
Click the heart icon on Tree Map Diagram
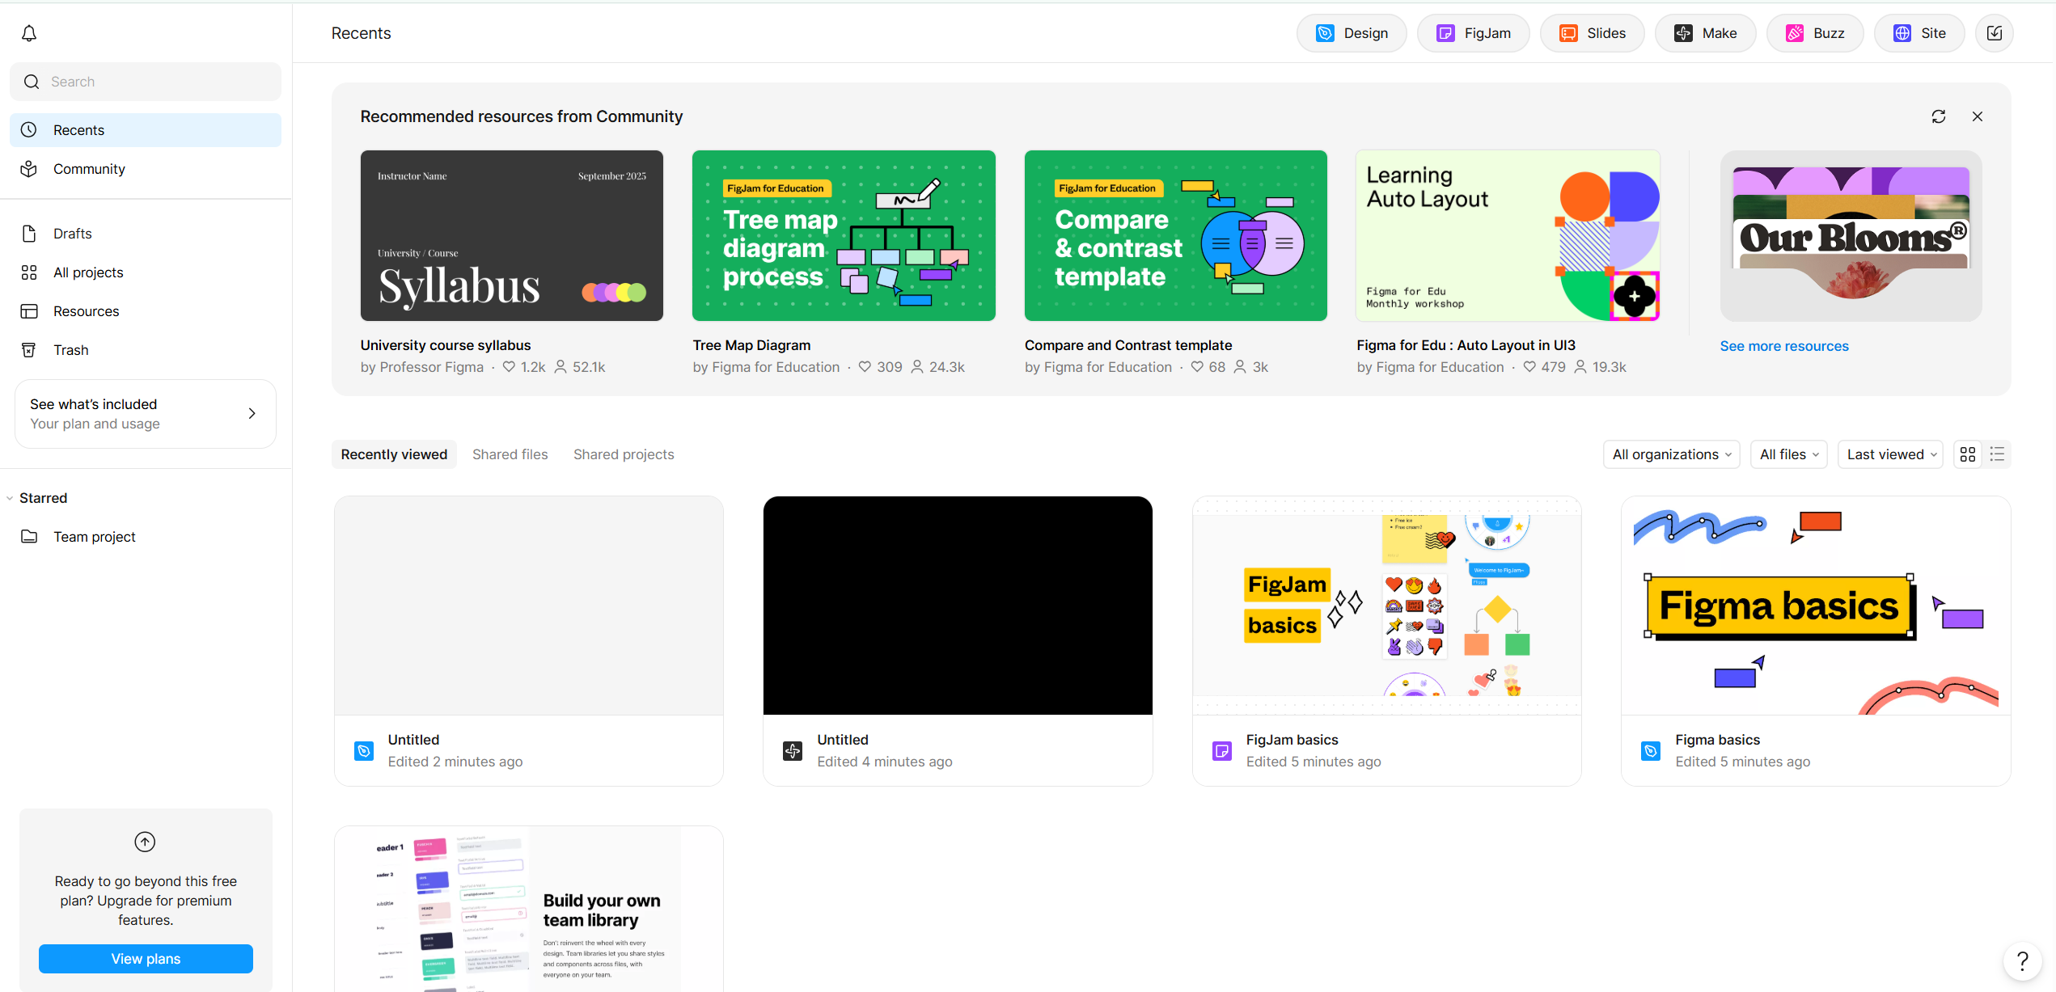click(x=865, y=367)
